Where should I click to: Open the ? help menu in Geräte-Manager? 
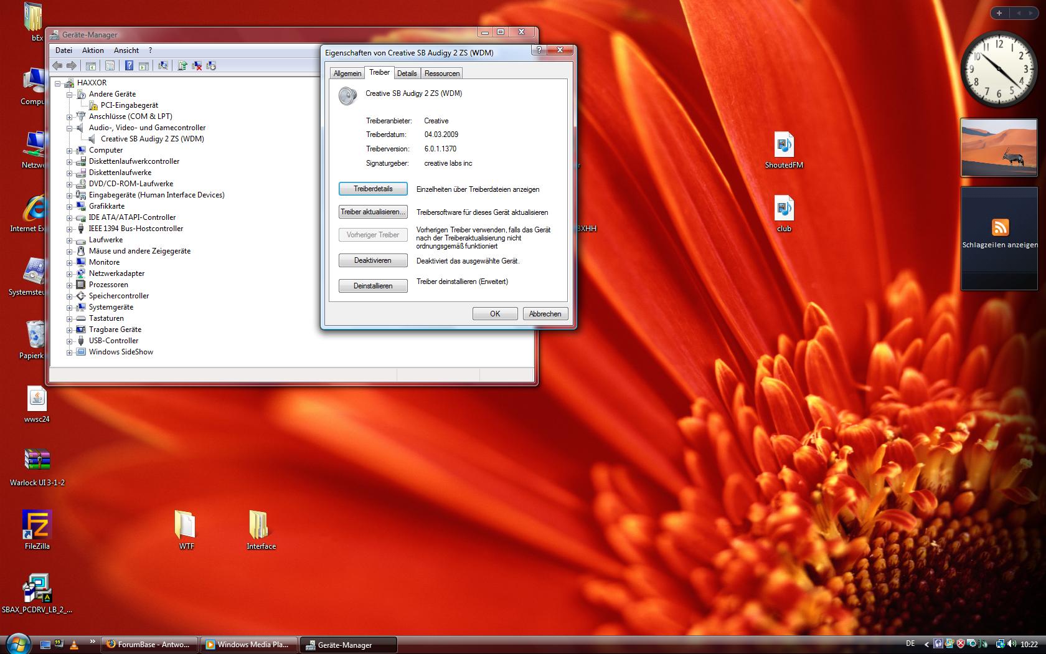[x=150, y=50]
